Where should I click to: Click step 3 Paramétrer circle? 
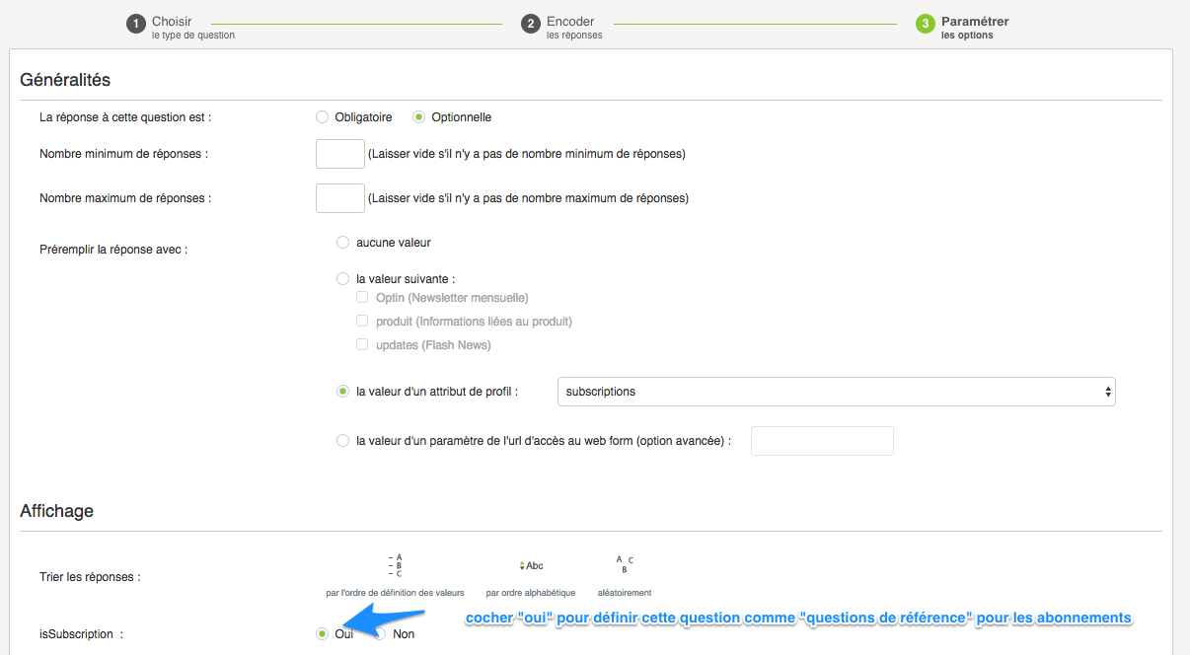[x=926, y=24]
